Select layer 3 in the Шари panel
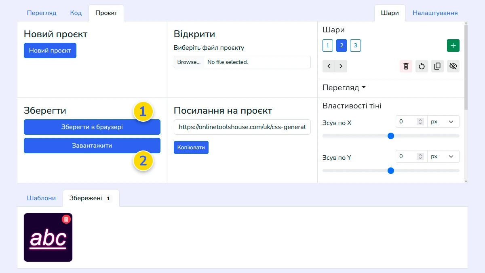485x273 pixels. click(355, 45)
